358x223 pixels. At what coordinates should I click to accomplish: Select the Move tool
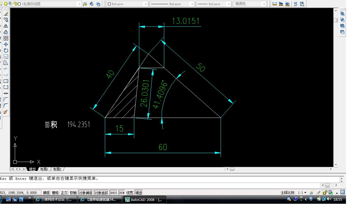pos(6,44)
